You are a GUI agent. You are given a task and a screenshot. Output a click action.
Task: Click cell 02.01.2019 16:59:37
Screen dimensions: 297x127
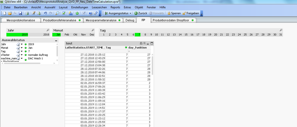coord(85,83)
